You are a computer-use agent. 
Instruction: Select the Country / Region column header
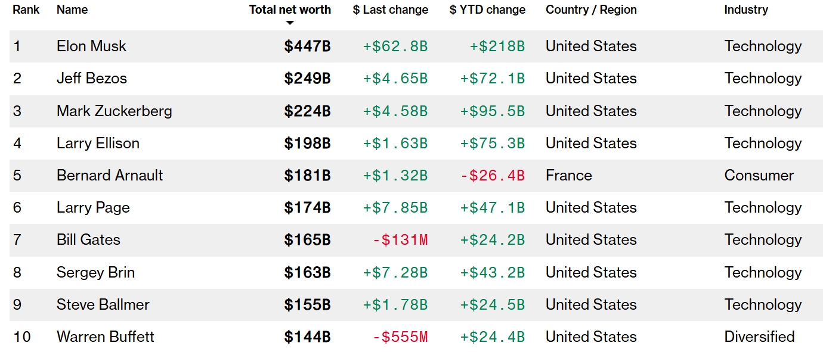coord(591,10)
